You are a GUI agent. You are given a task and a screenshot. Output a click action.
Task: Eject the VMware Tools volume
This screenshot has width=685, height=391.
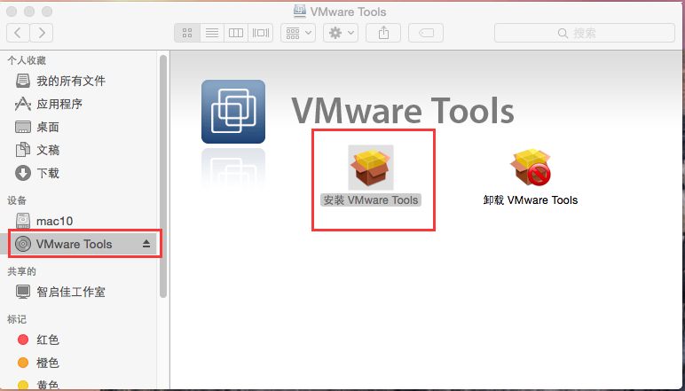146,244
